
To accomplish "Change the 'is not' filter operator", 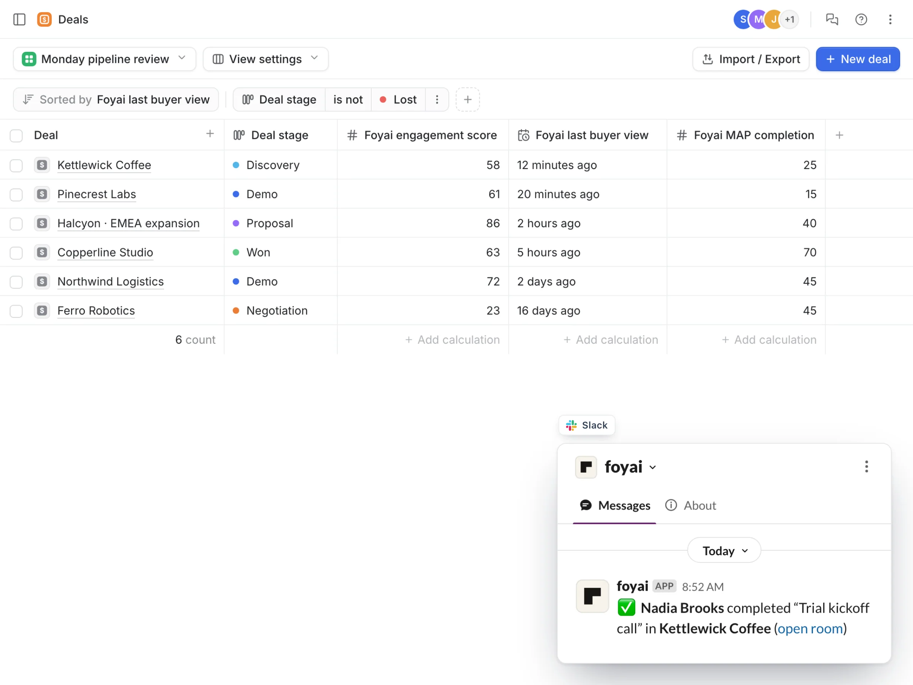I will click(348, 99).
